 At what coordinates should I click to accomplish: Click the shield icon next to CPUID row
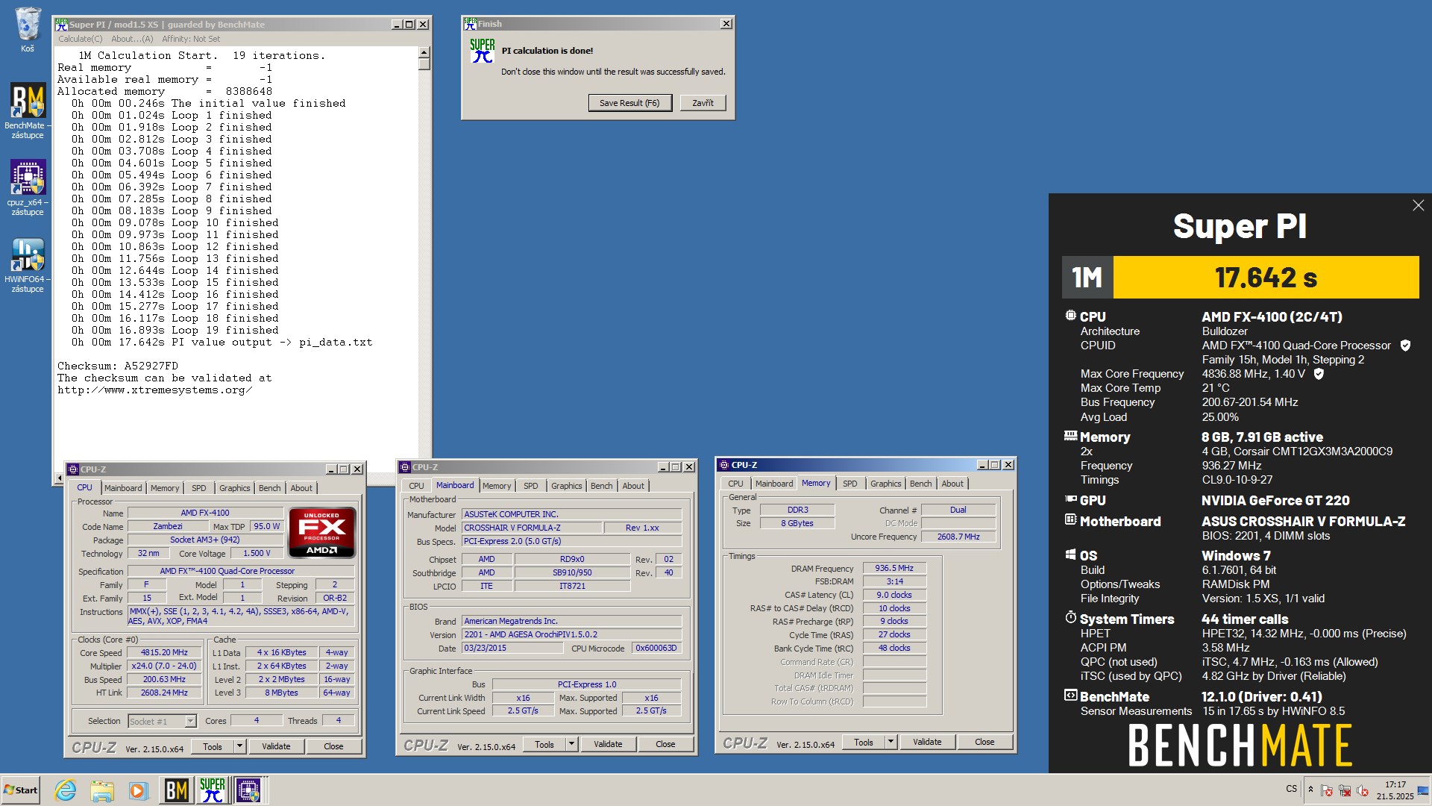click(x=1405, y=346)
